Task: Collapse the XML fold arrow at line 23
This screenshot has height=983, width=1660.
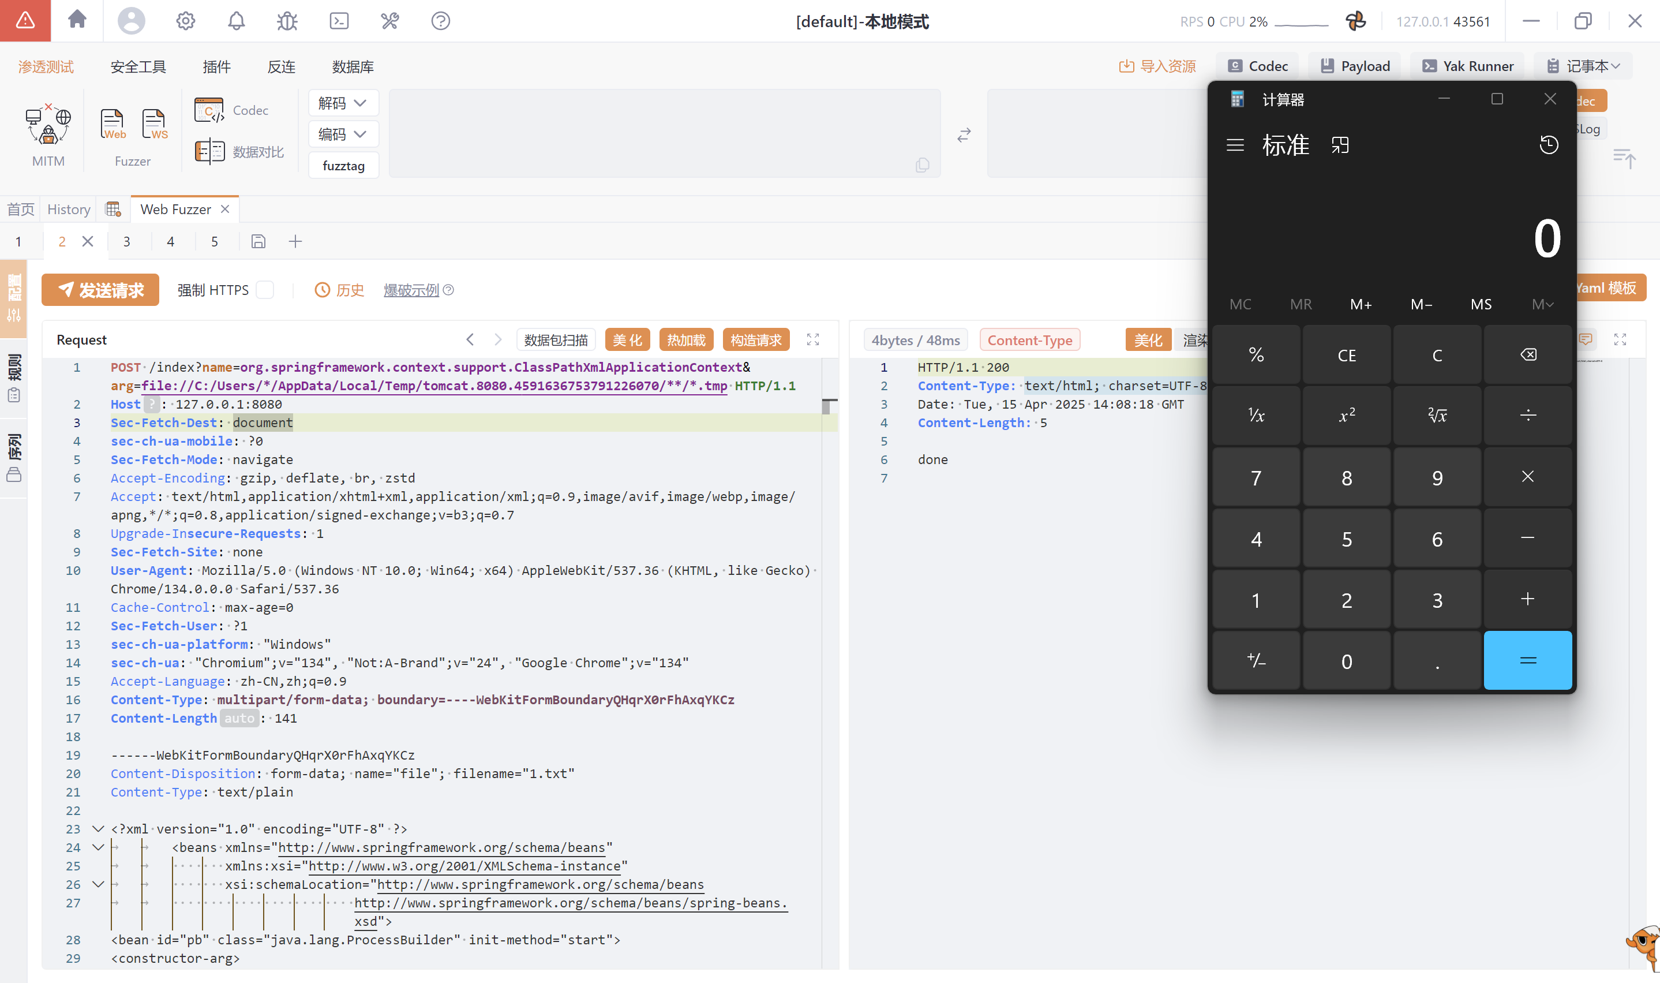Action: [98, 829]
